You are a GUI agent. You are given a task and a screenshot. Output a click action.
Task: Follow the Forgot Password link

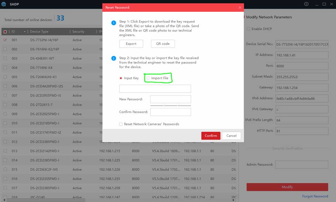(315, 196)
